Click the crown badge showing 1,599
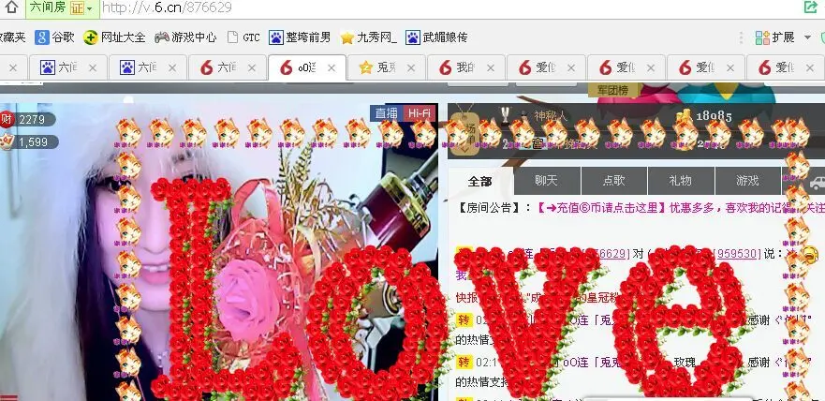 29,142
